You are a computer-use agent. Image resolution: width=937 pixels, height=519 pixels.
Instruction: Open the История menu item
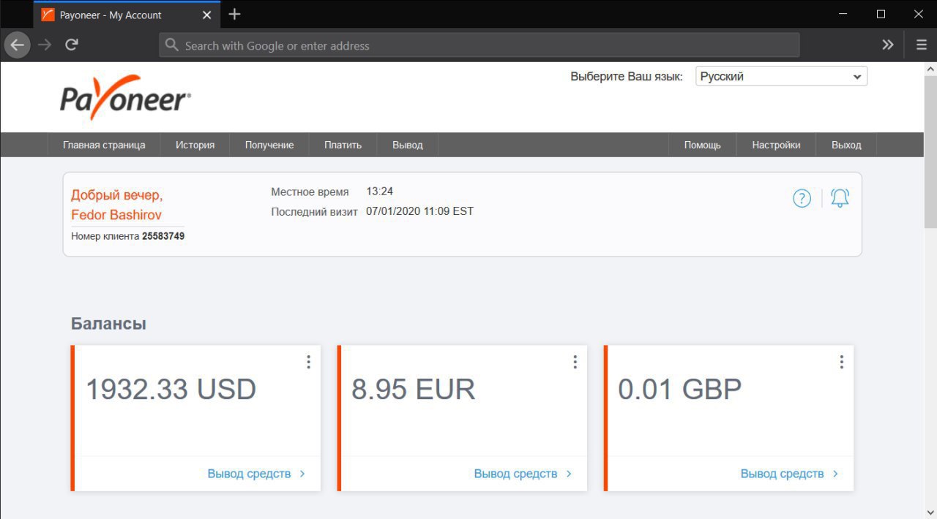tap(195, 145)
